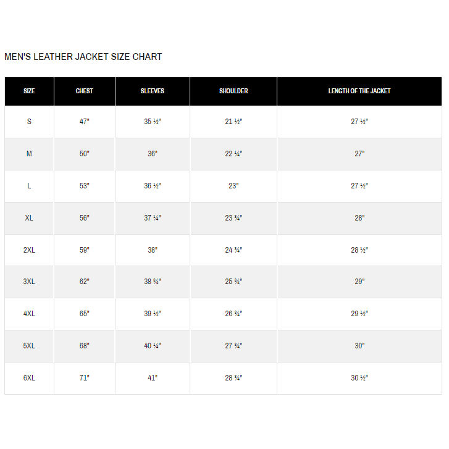Click the SIZE column header
449x449 pixels.
tap(29, 91)
